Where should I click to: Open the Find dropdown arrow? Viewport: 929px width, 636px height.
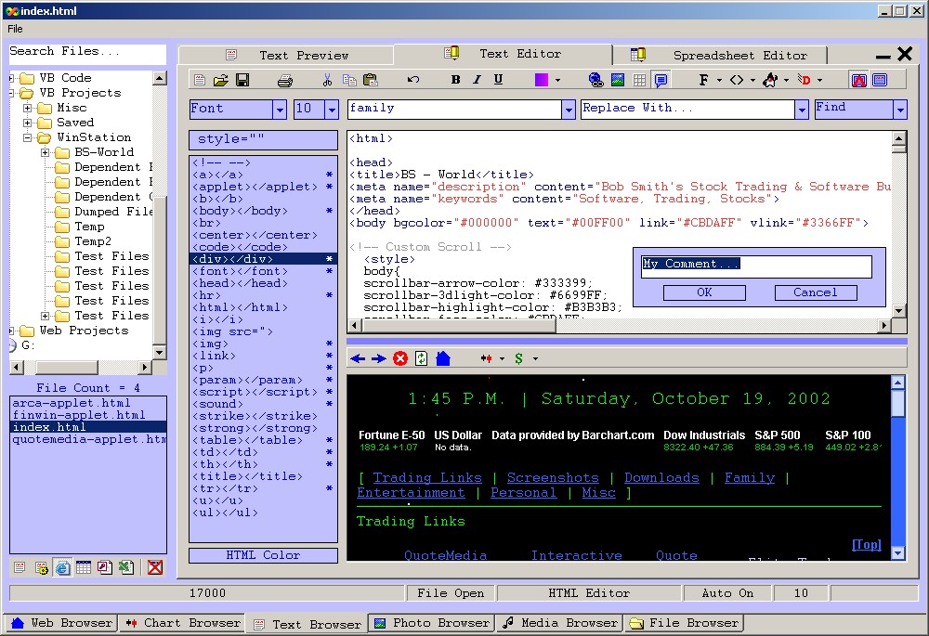tap(900, 109)
